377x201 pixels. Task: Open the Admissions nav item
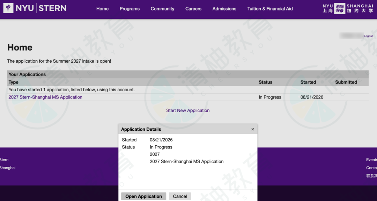(x=224, y=9)
